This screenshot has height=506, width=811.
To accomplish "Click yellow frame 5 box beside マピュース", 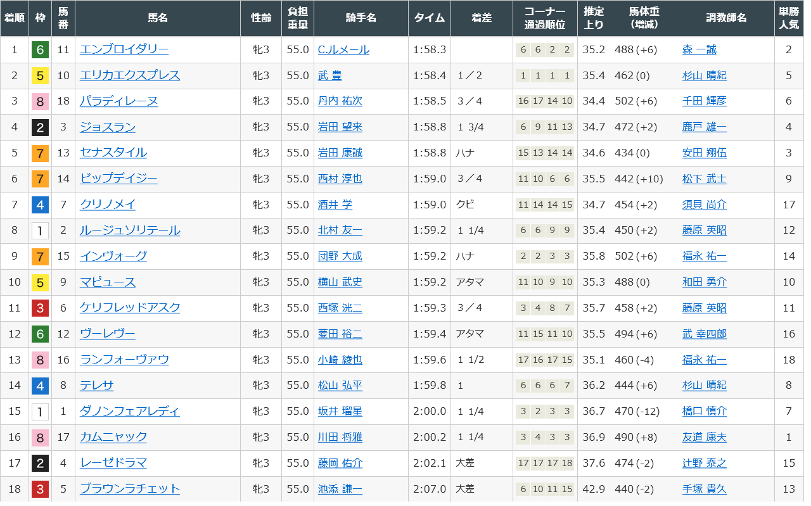I will (40, 282).
